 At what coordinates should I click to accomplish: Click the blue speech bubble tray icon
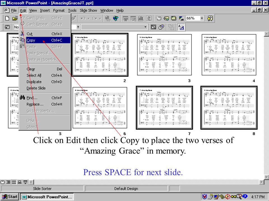[x=245, y=196]
